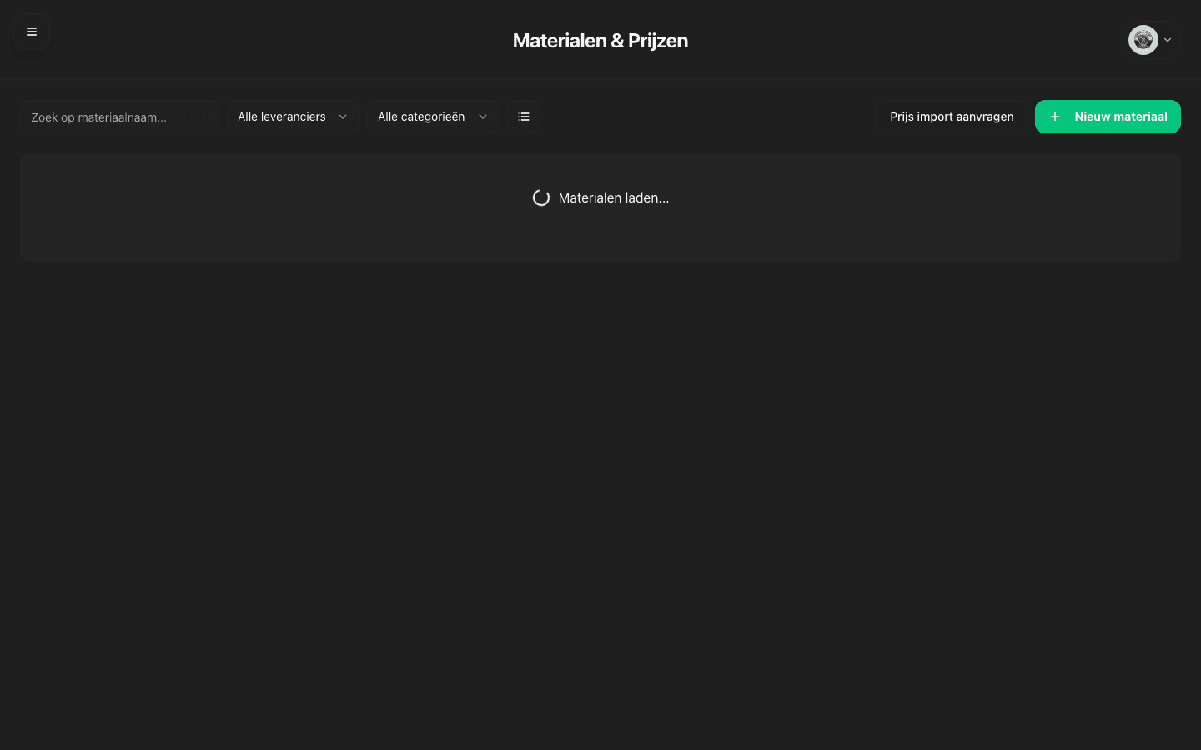This screenshot has height=750, width=1201.
Task: Open the Alle categorieën filter
Action: coord(434,117)
